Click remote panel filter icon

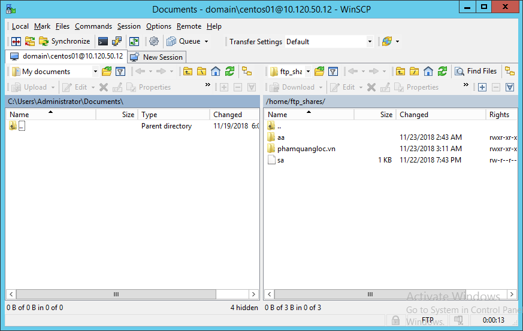pyautogui.click(x=333, y=71)
